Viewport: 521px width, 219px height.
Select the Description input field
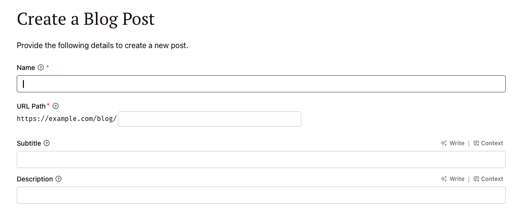click(x=261, y=195)
